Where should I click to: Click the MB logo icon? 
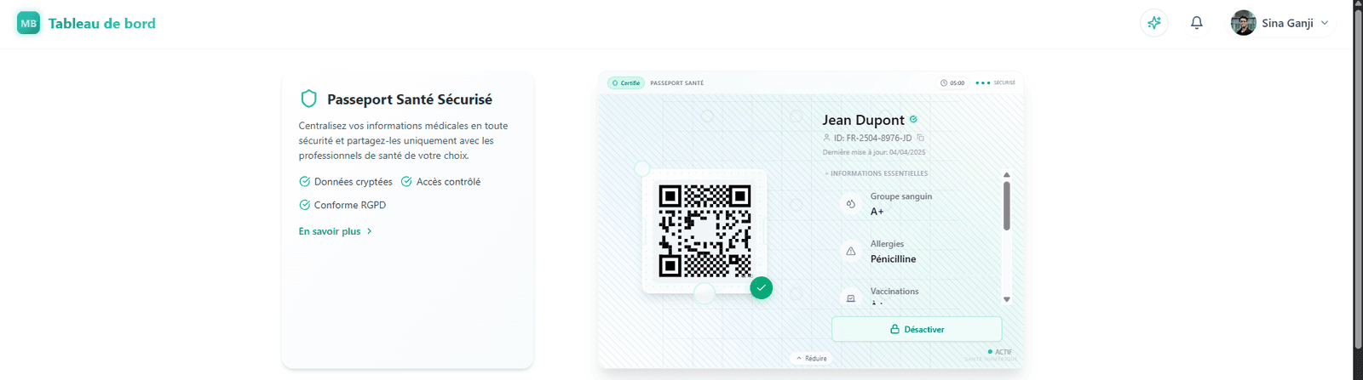pos(28,23)
